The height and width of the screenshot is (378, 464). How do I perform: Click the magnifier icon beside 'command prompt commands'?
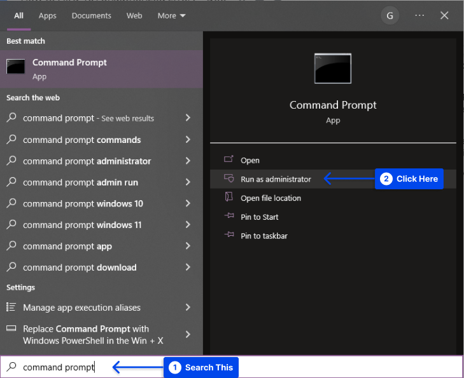coord(11,139)
